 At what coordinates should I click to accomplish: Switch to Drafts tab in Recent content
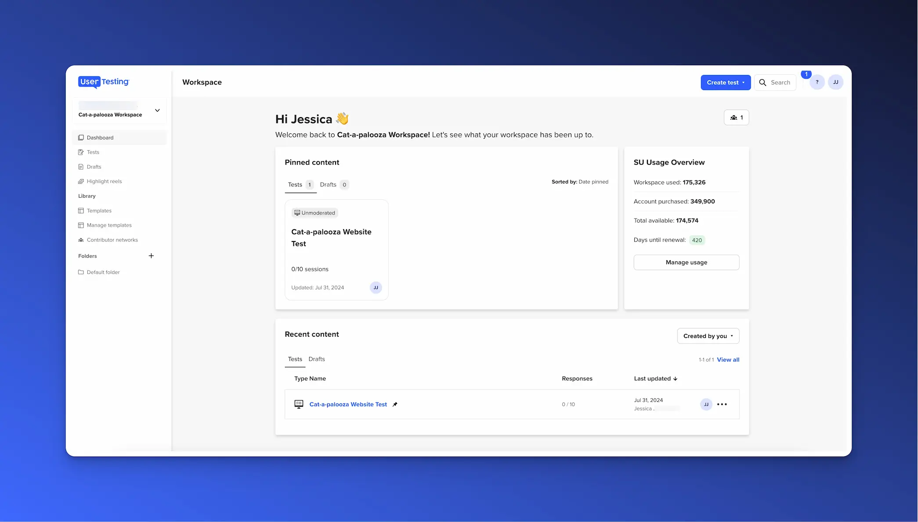pyautogui.click(x=316, y=359)
